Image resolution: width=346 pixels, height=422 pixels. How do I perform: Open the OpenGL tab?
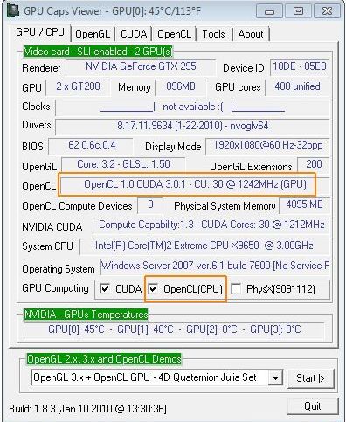[93, 34]
